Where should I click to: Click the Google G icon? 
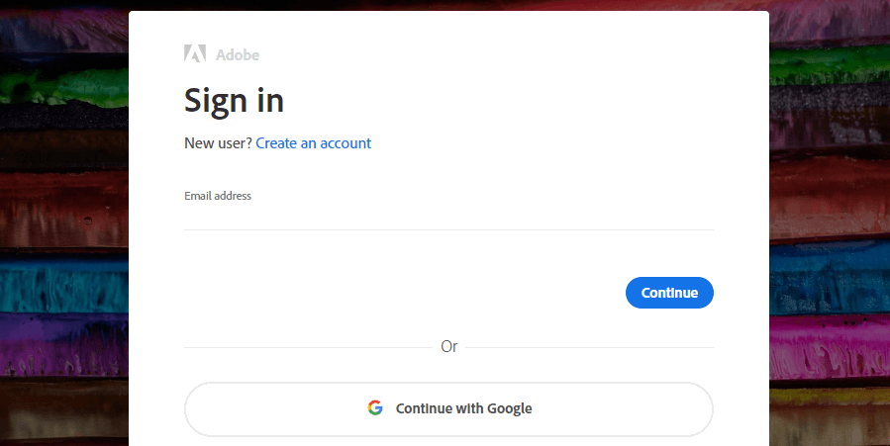pyautogui.click(x=375, y=408)
